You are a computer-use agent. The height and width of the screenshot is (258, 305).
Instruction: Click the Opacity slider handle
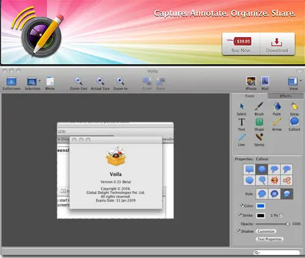pyautogui.click(x=288, y=224)
